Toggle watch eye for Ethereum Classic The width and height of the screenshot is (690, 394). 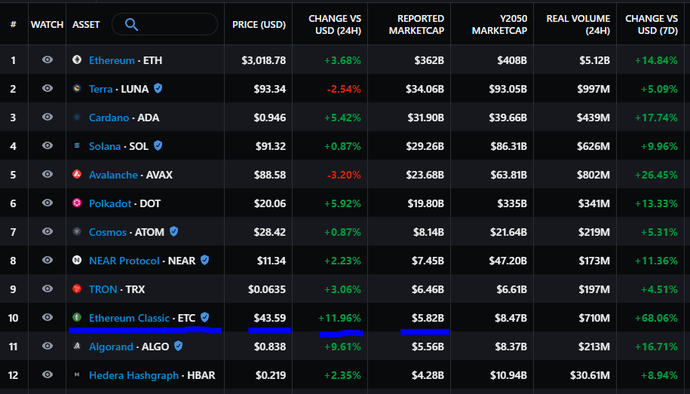48,317
